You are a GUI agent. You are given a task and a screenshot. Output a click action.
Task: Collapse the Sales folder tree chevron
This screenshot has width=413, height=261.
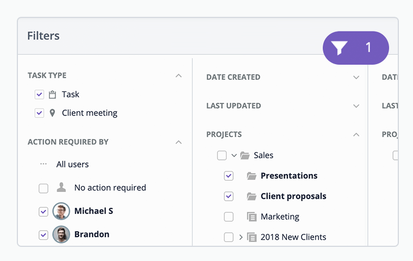234,156
